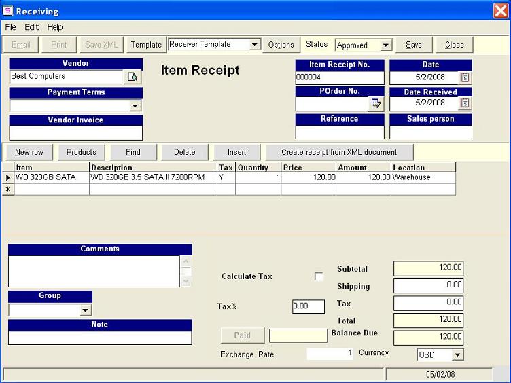Open vendor lookup icon beside Best Computers
Screen dimensions: 511x383
click(x=133, y=77)
